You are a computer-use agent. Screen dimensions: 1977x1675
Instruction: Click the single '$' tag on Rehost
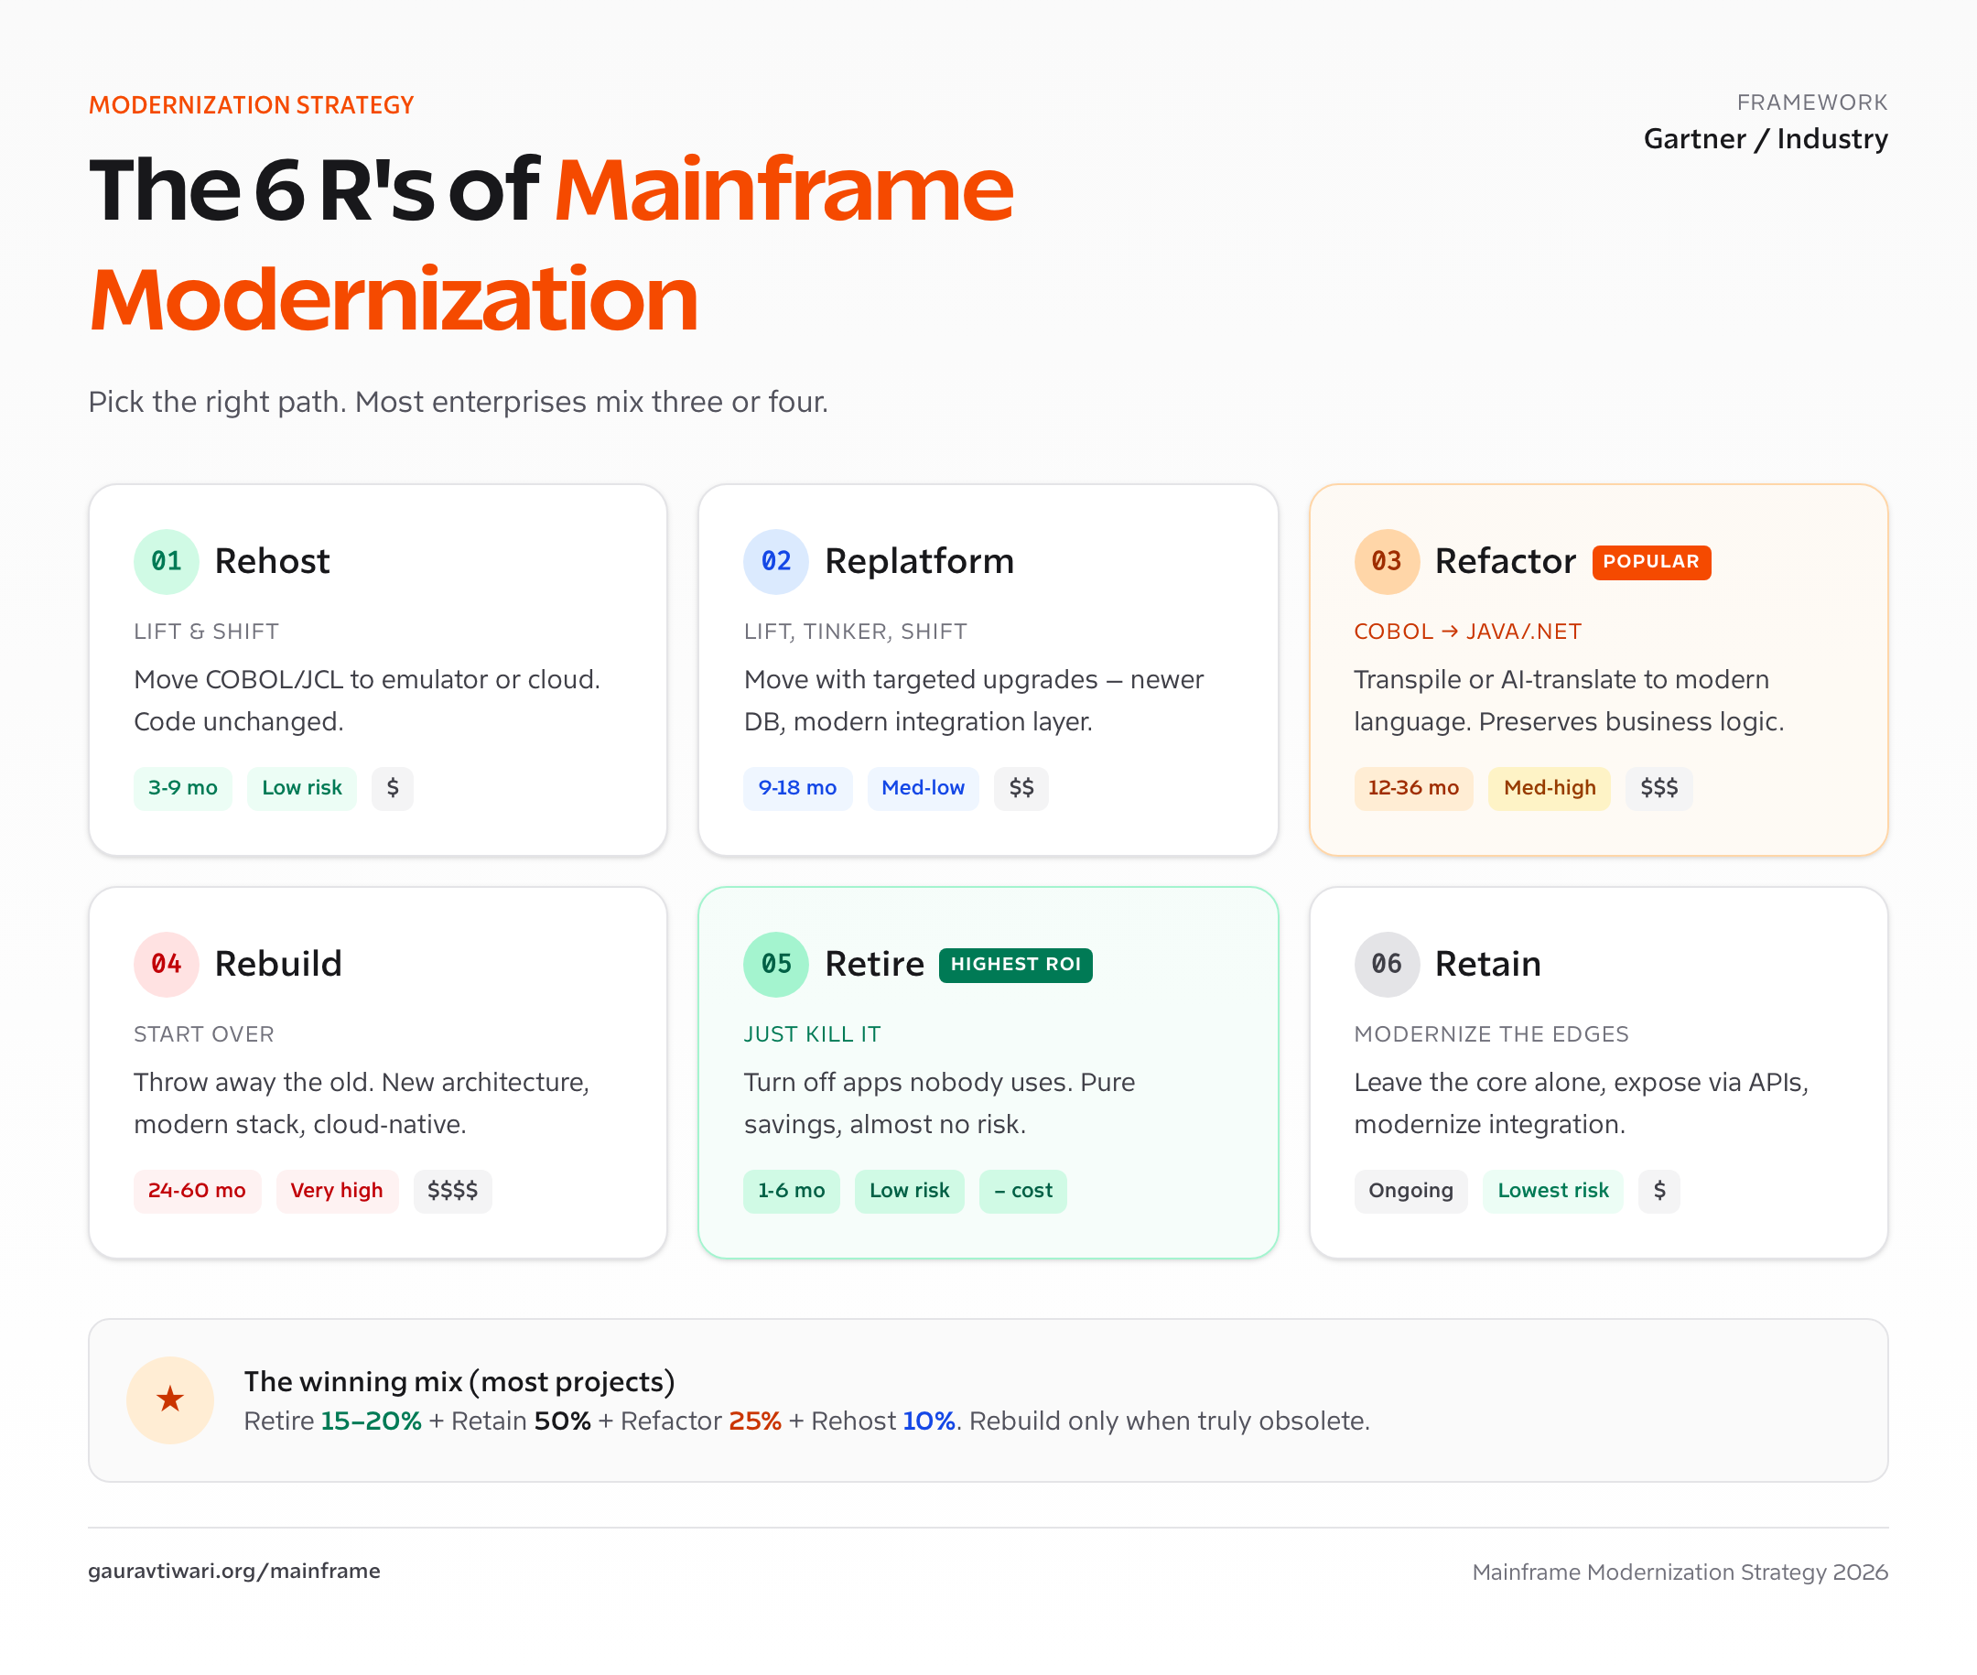coord(392,788)
